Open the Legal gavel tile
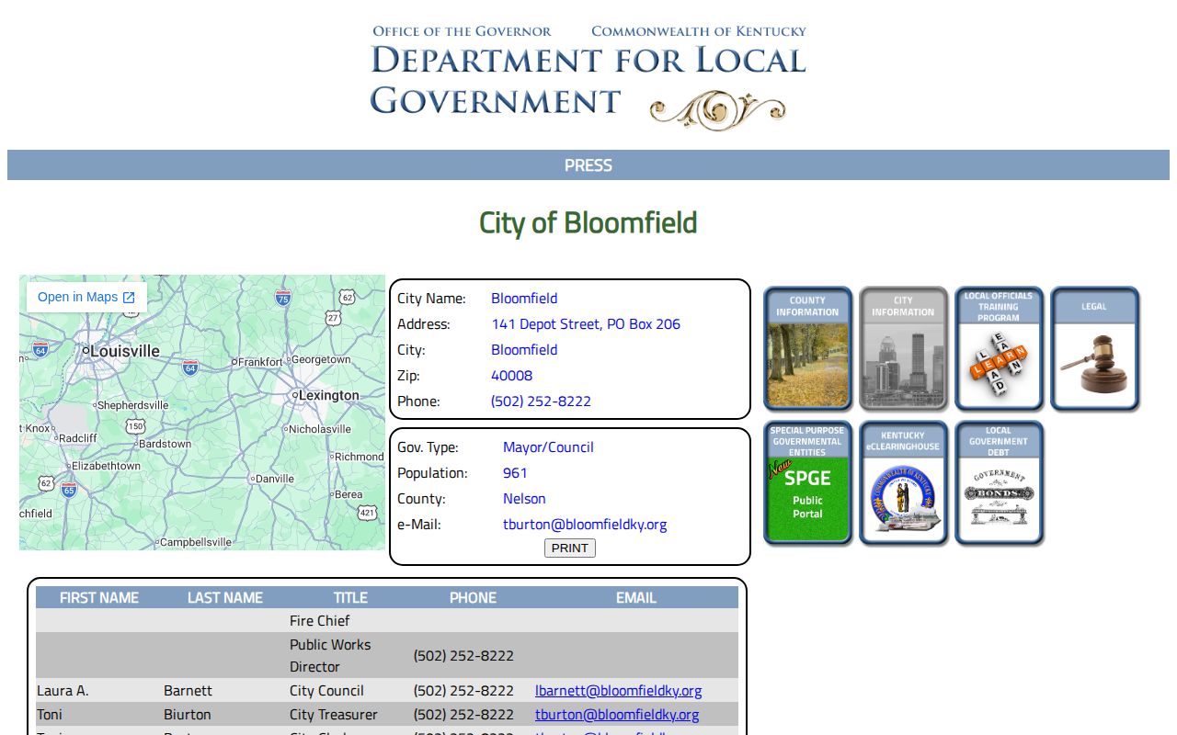This screenshot has width=1177, height=735. (1094, 348)
